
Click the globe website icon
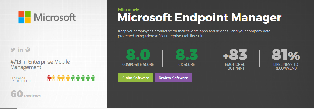coord(27,49)
